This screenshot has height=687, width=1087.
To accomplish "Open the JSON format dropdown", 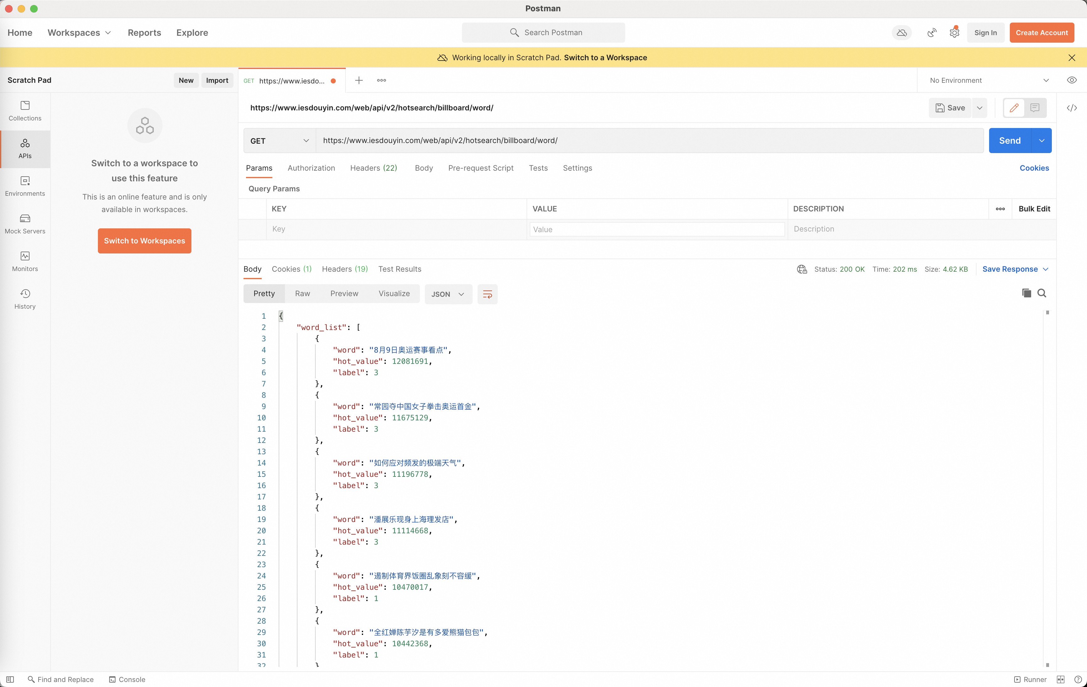I will click(x=447, y=294).
